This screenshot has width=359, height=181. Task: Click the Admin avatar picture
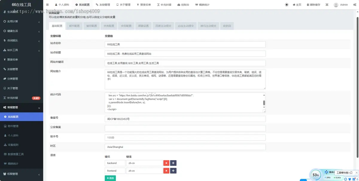click(336, 5)
